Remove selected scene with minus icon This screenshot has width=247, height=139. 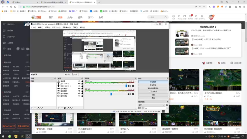35,108
